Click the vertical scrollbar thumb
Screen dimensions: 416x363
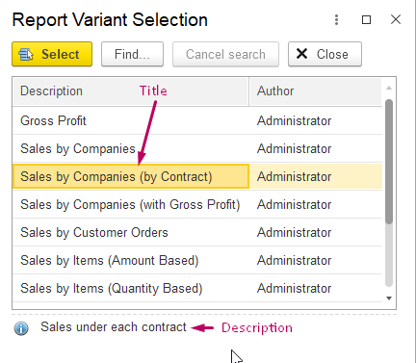point(389,162)
